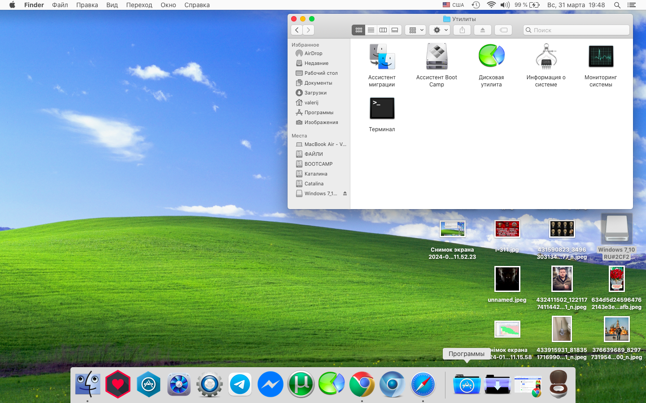
Task: Launch Safari from the Dock
Action: click(423, 384)
